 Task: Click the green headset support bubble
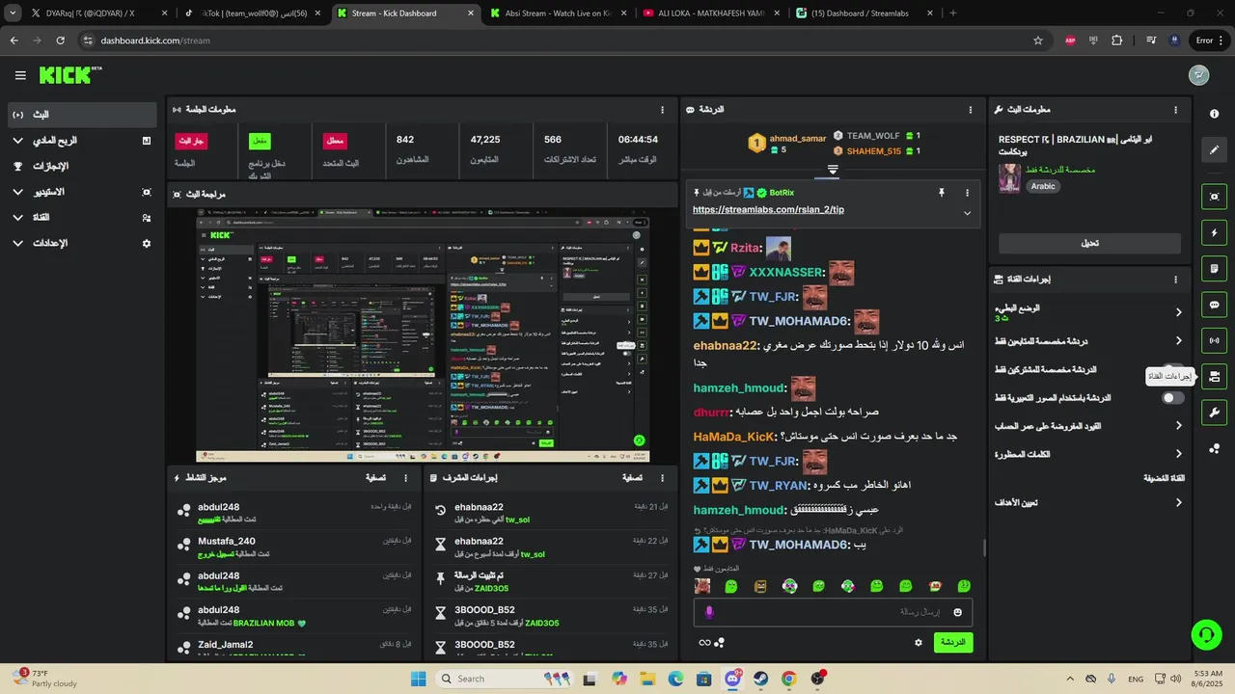pos(1205,634)
